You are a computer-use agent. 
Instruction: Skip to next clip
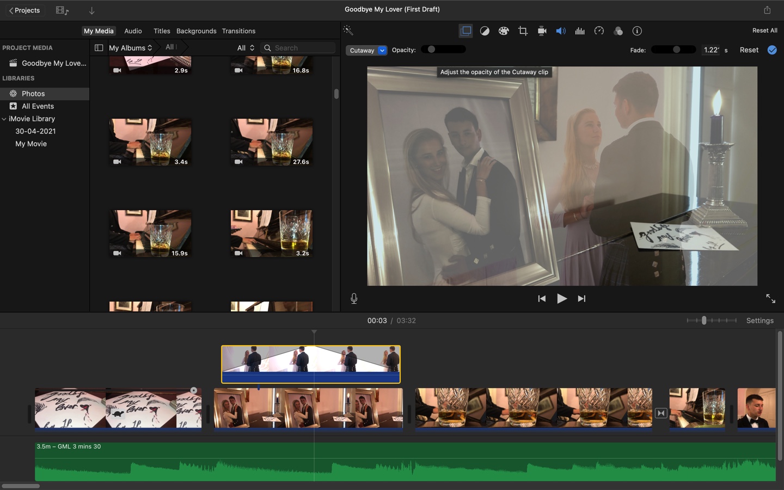(x=581, y=298)
